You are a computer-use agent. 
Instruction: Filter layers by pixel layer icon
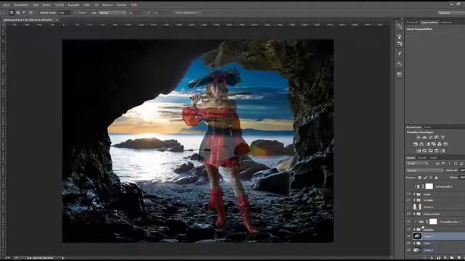[x=437, y=163]
